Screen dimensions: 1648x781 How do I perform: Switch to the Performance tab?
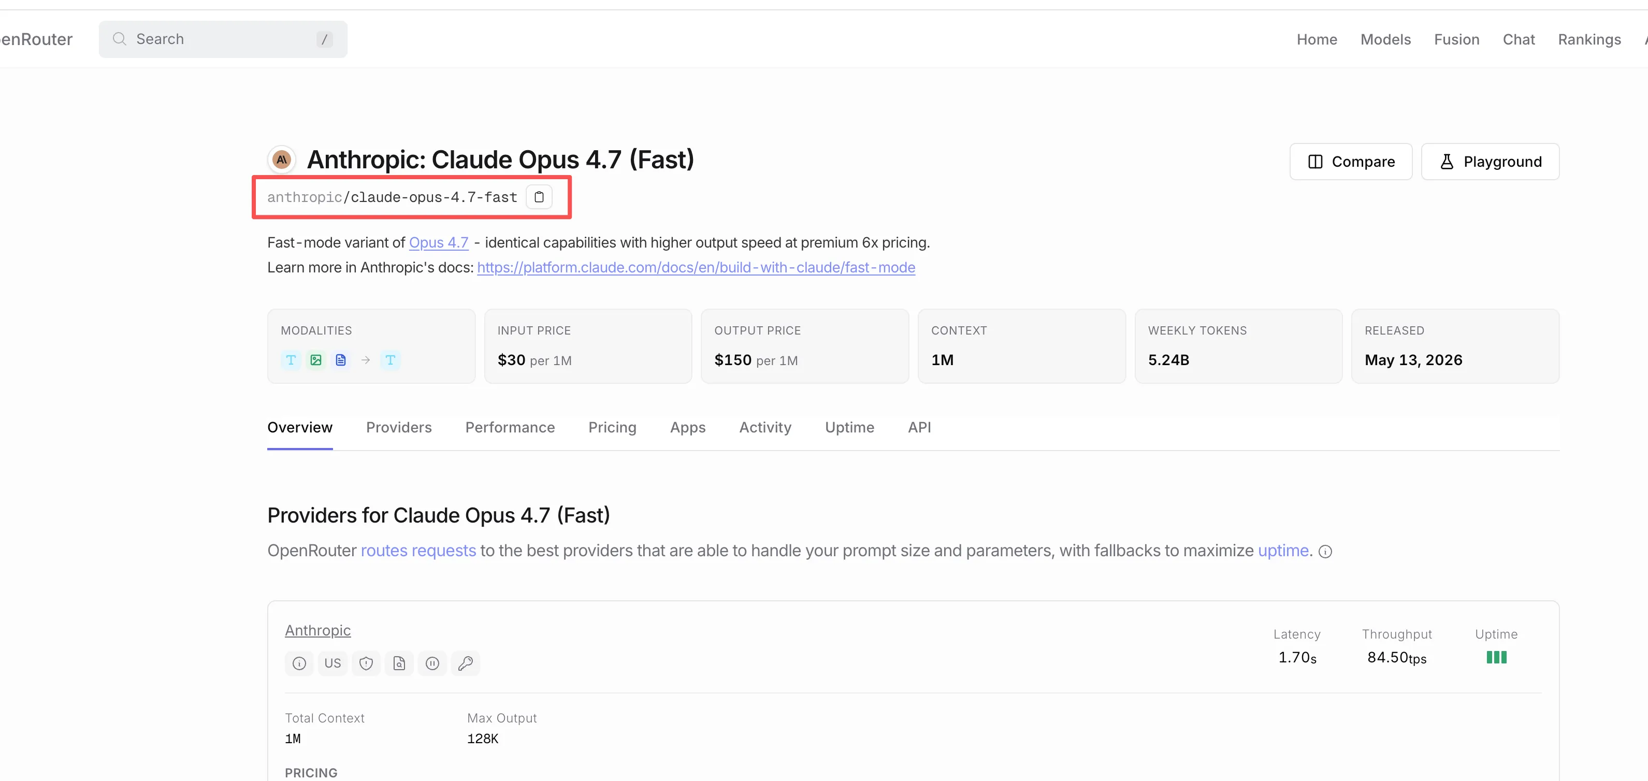510,427
